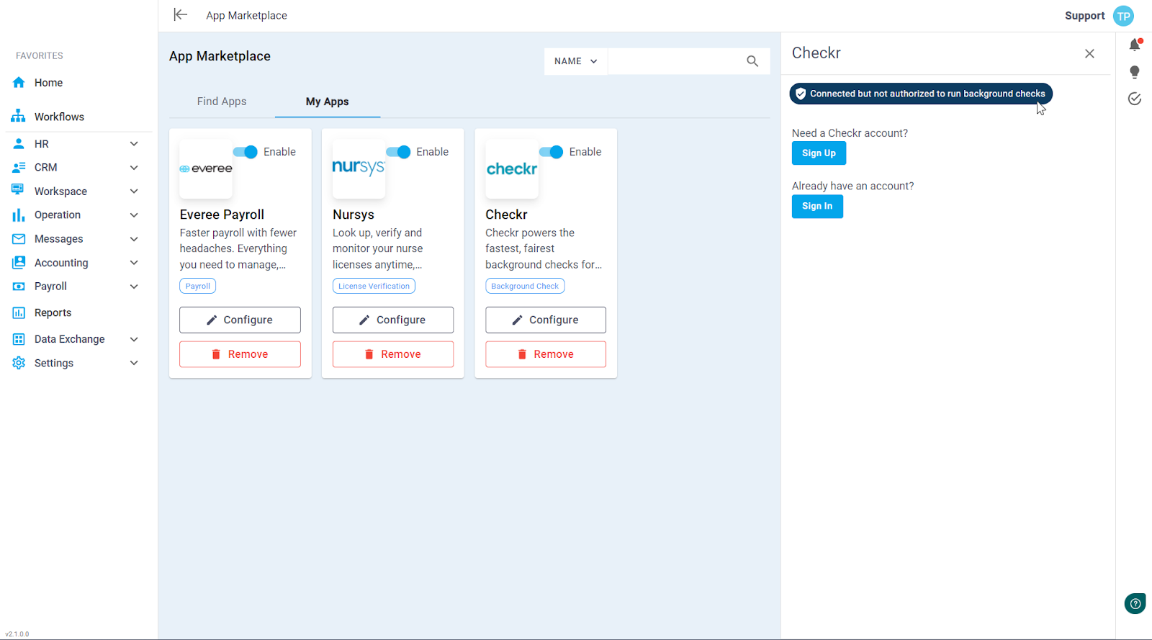
Task: Click the Checkr card title
Action: click(506, 215)
